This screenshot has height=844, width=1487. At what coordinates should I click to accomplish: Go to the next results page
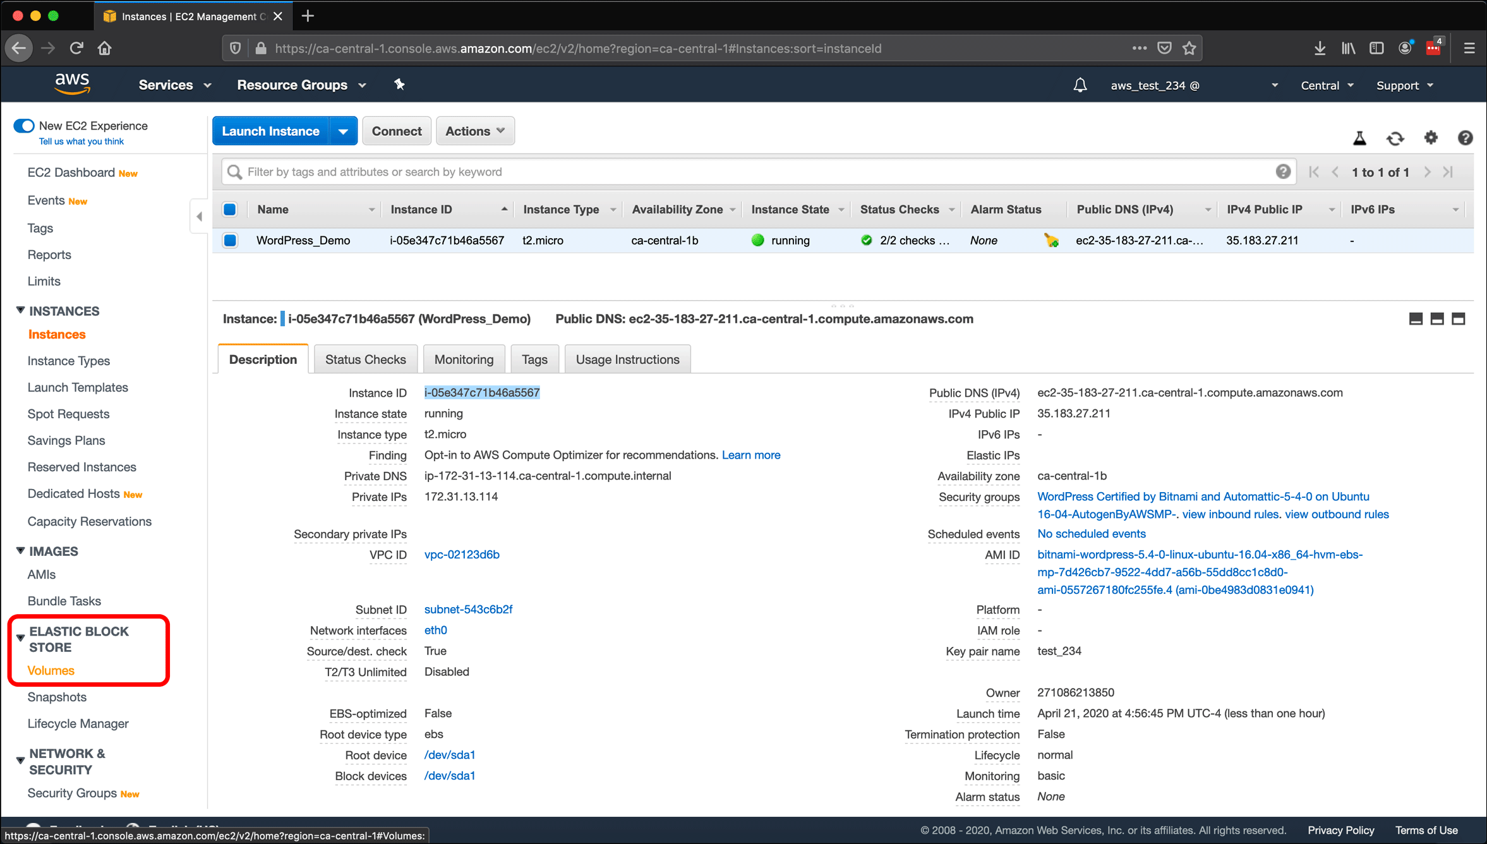pyautogui.click(x=1427, y=172)
